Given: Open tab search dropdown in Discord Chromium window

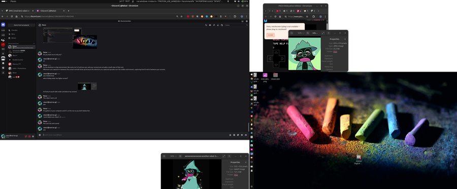Looking at the screenshot, I should [x=2, y=11].
